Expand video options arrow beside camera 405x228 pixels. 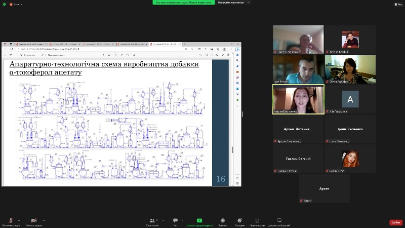44,220
